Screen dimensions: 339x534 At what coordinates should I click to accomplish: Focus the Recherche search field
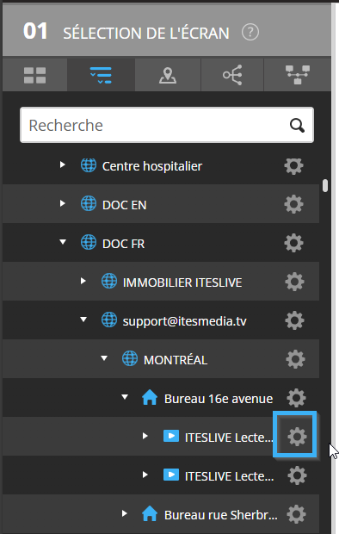[167, 125]
